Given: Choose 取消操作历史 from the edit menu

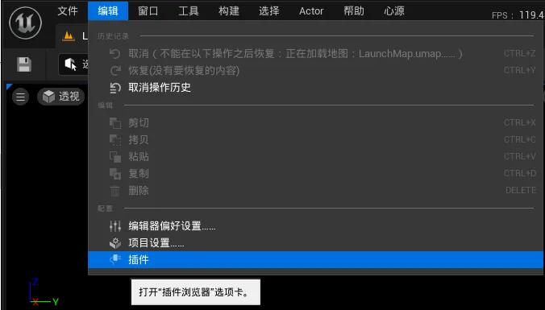Looking at the screenshot, I should tap(315, 88).
